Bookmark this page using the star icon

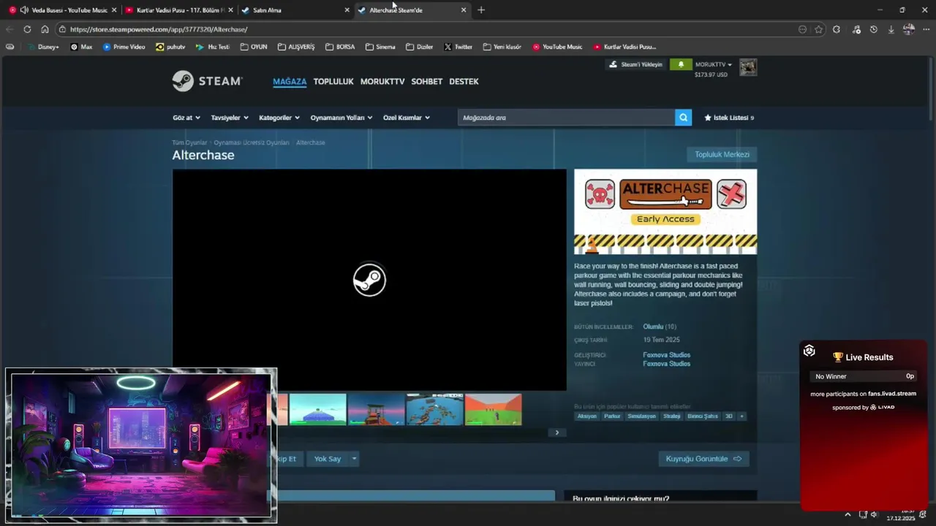point(819,29)
